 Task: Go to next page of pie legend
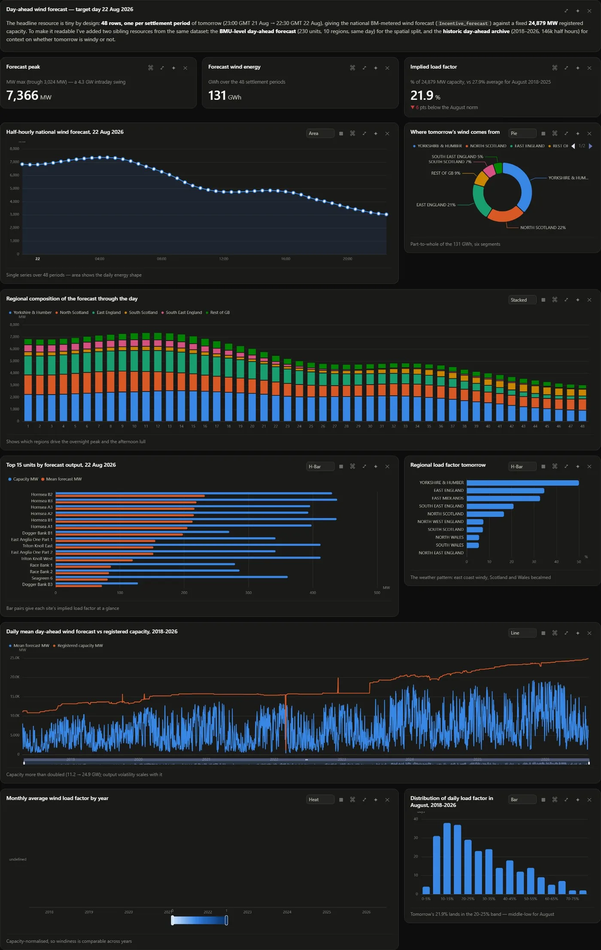[591, 146]
